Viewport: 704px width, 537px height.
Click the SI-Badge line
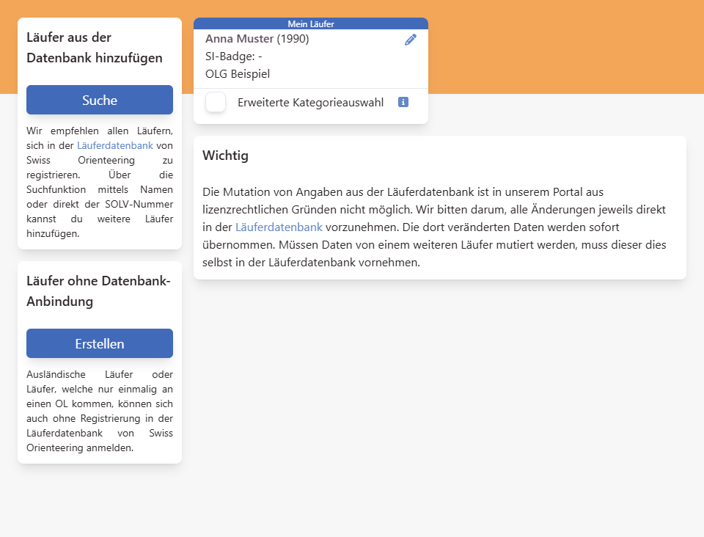[x=233, y=56]
